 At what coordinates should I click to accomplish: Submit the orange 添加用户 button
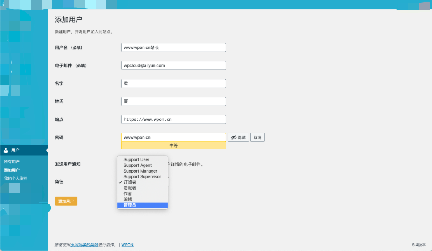coord(66,201)
